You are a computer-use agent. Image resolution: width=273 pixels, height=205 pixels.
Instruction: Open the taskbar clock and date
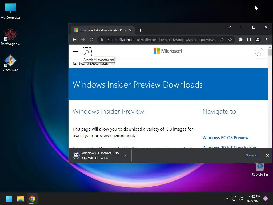pos(254,199)
